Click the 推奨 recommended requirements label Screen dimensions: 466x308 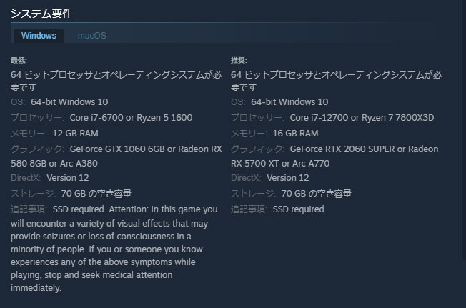click(239, 60)
